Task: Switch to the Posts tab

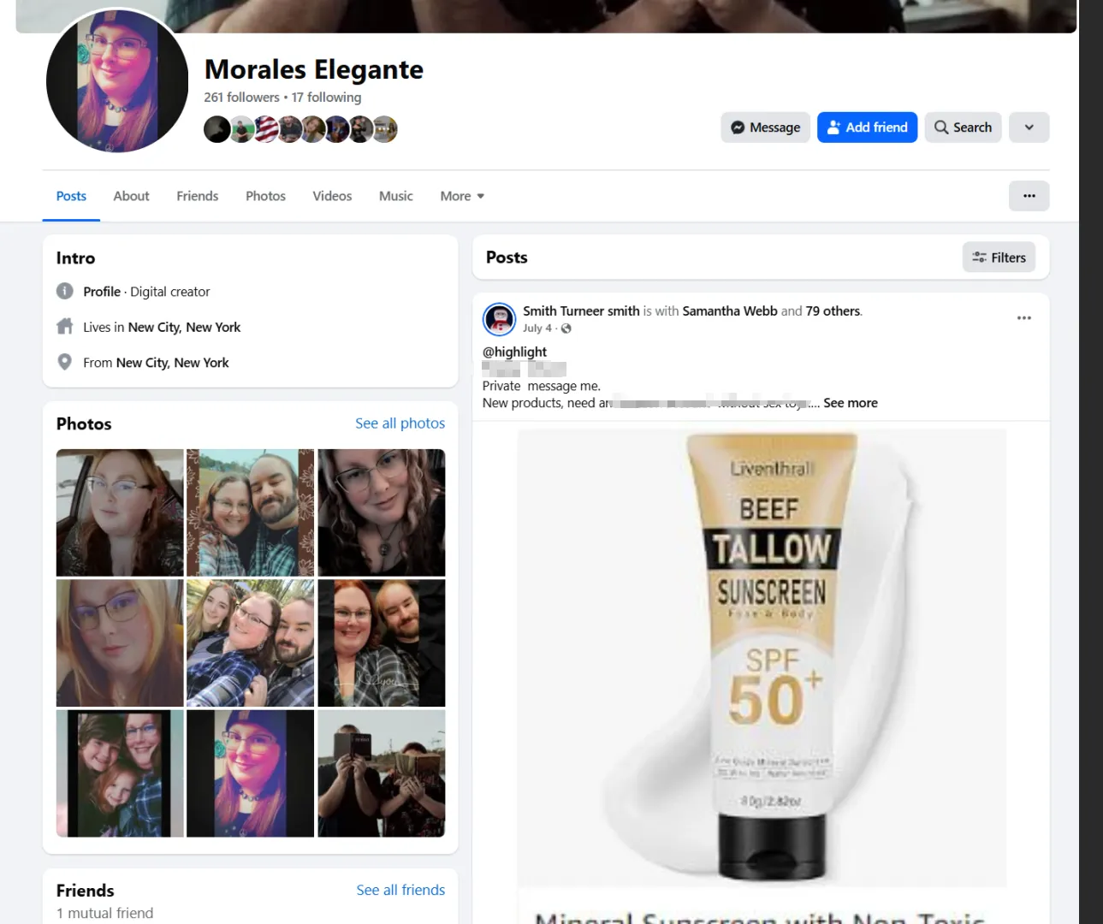Action: 71,196
